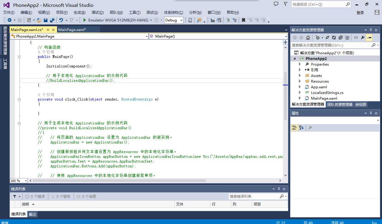Viewport: 382px width, 224px height.
Task: Toggle the 0 个消息 messages filter
Action: coord(87,197)
